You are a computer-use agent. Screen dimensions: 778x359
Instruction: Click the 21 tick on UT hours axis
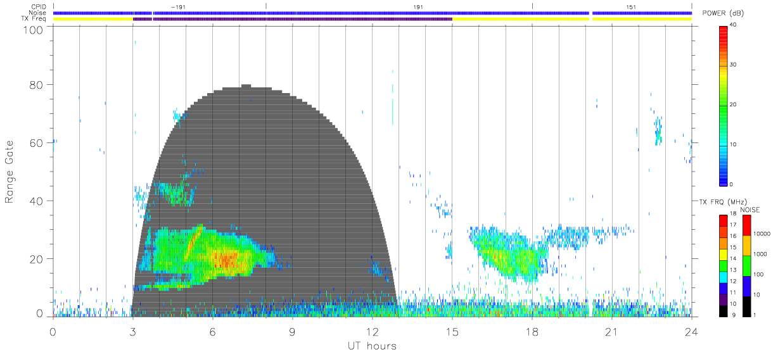tap(612, 331)
